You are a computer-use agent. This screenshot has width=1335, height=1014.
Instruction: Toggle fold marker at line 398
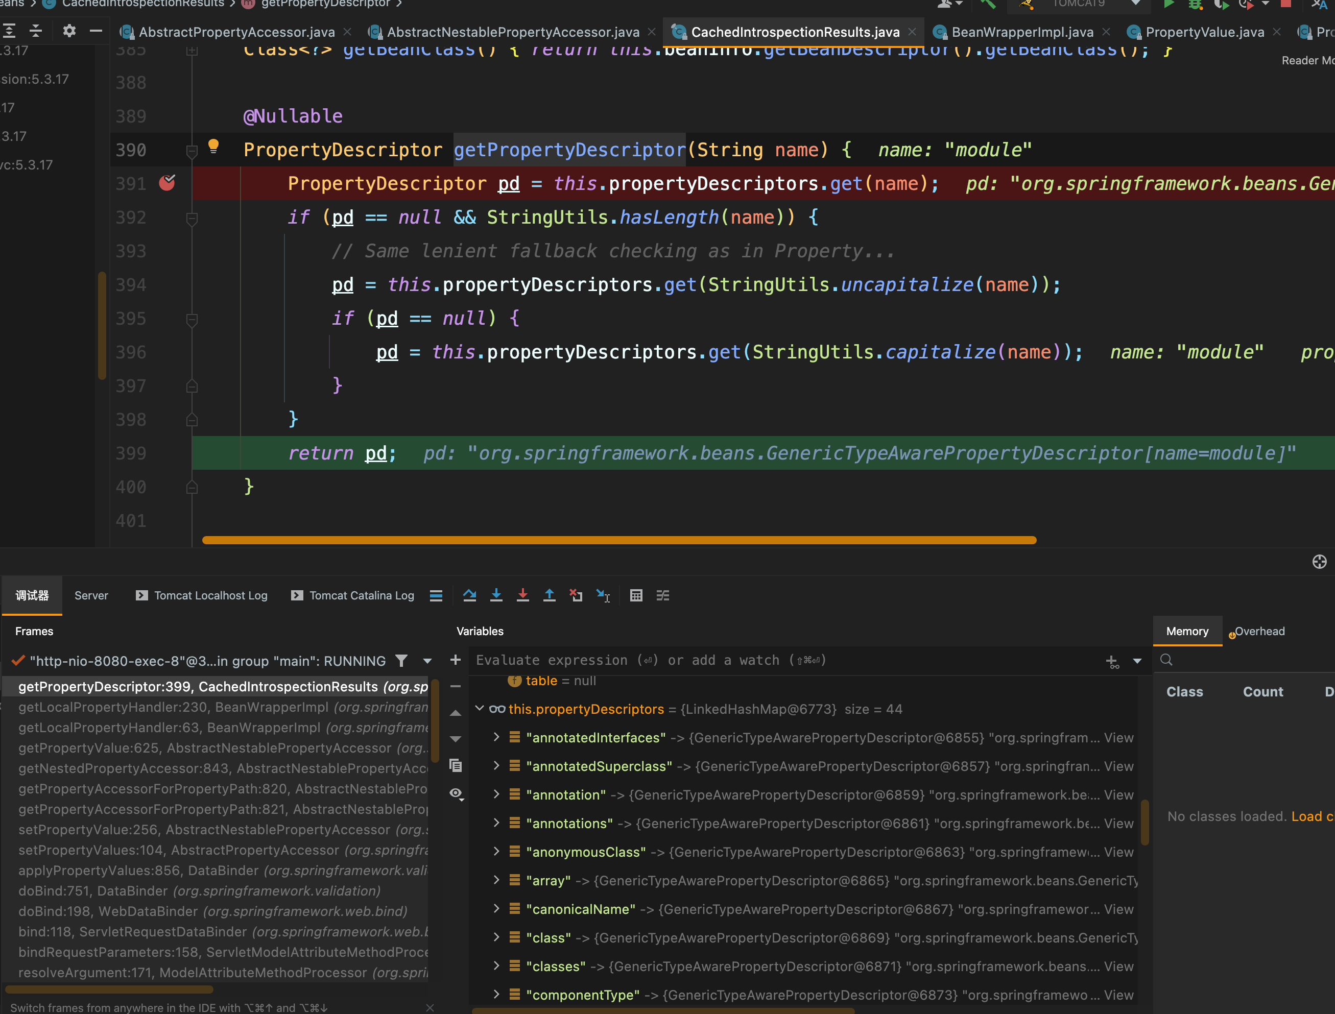pos(192,420)
